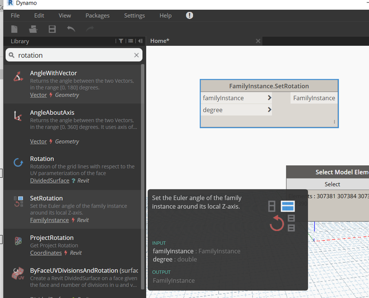Select the Rotation search result
This screenshot has width=369, height=298.
click(72, 170)
